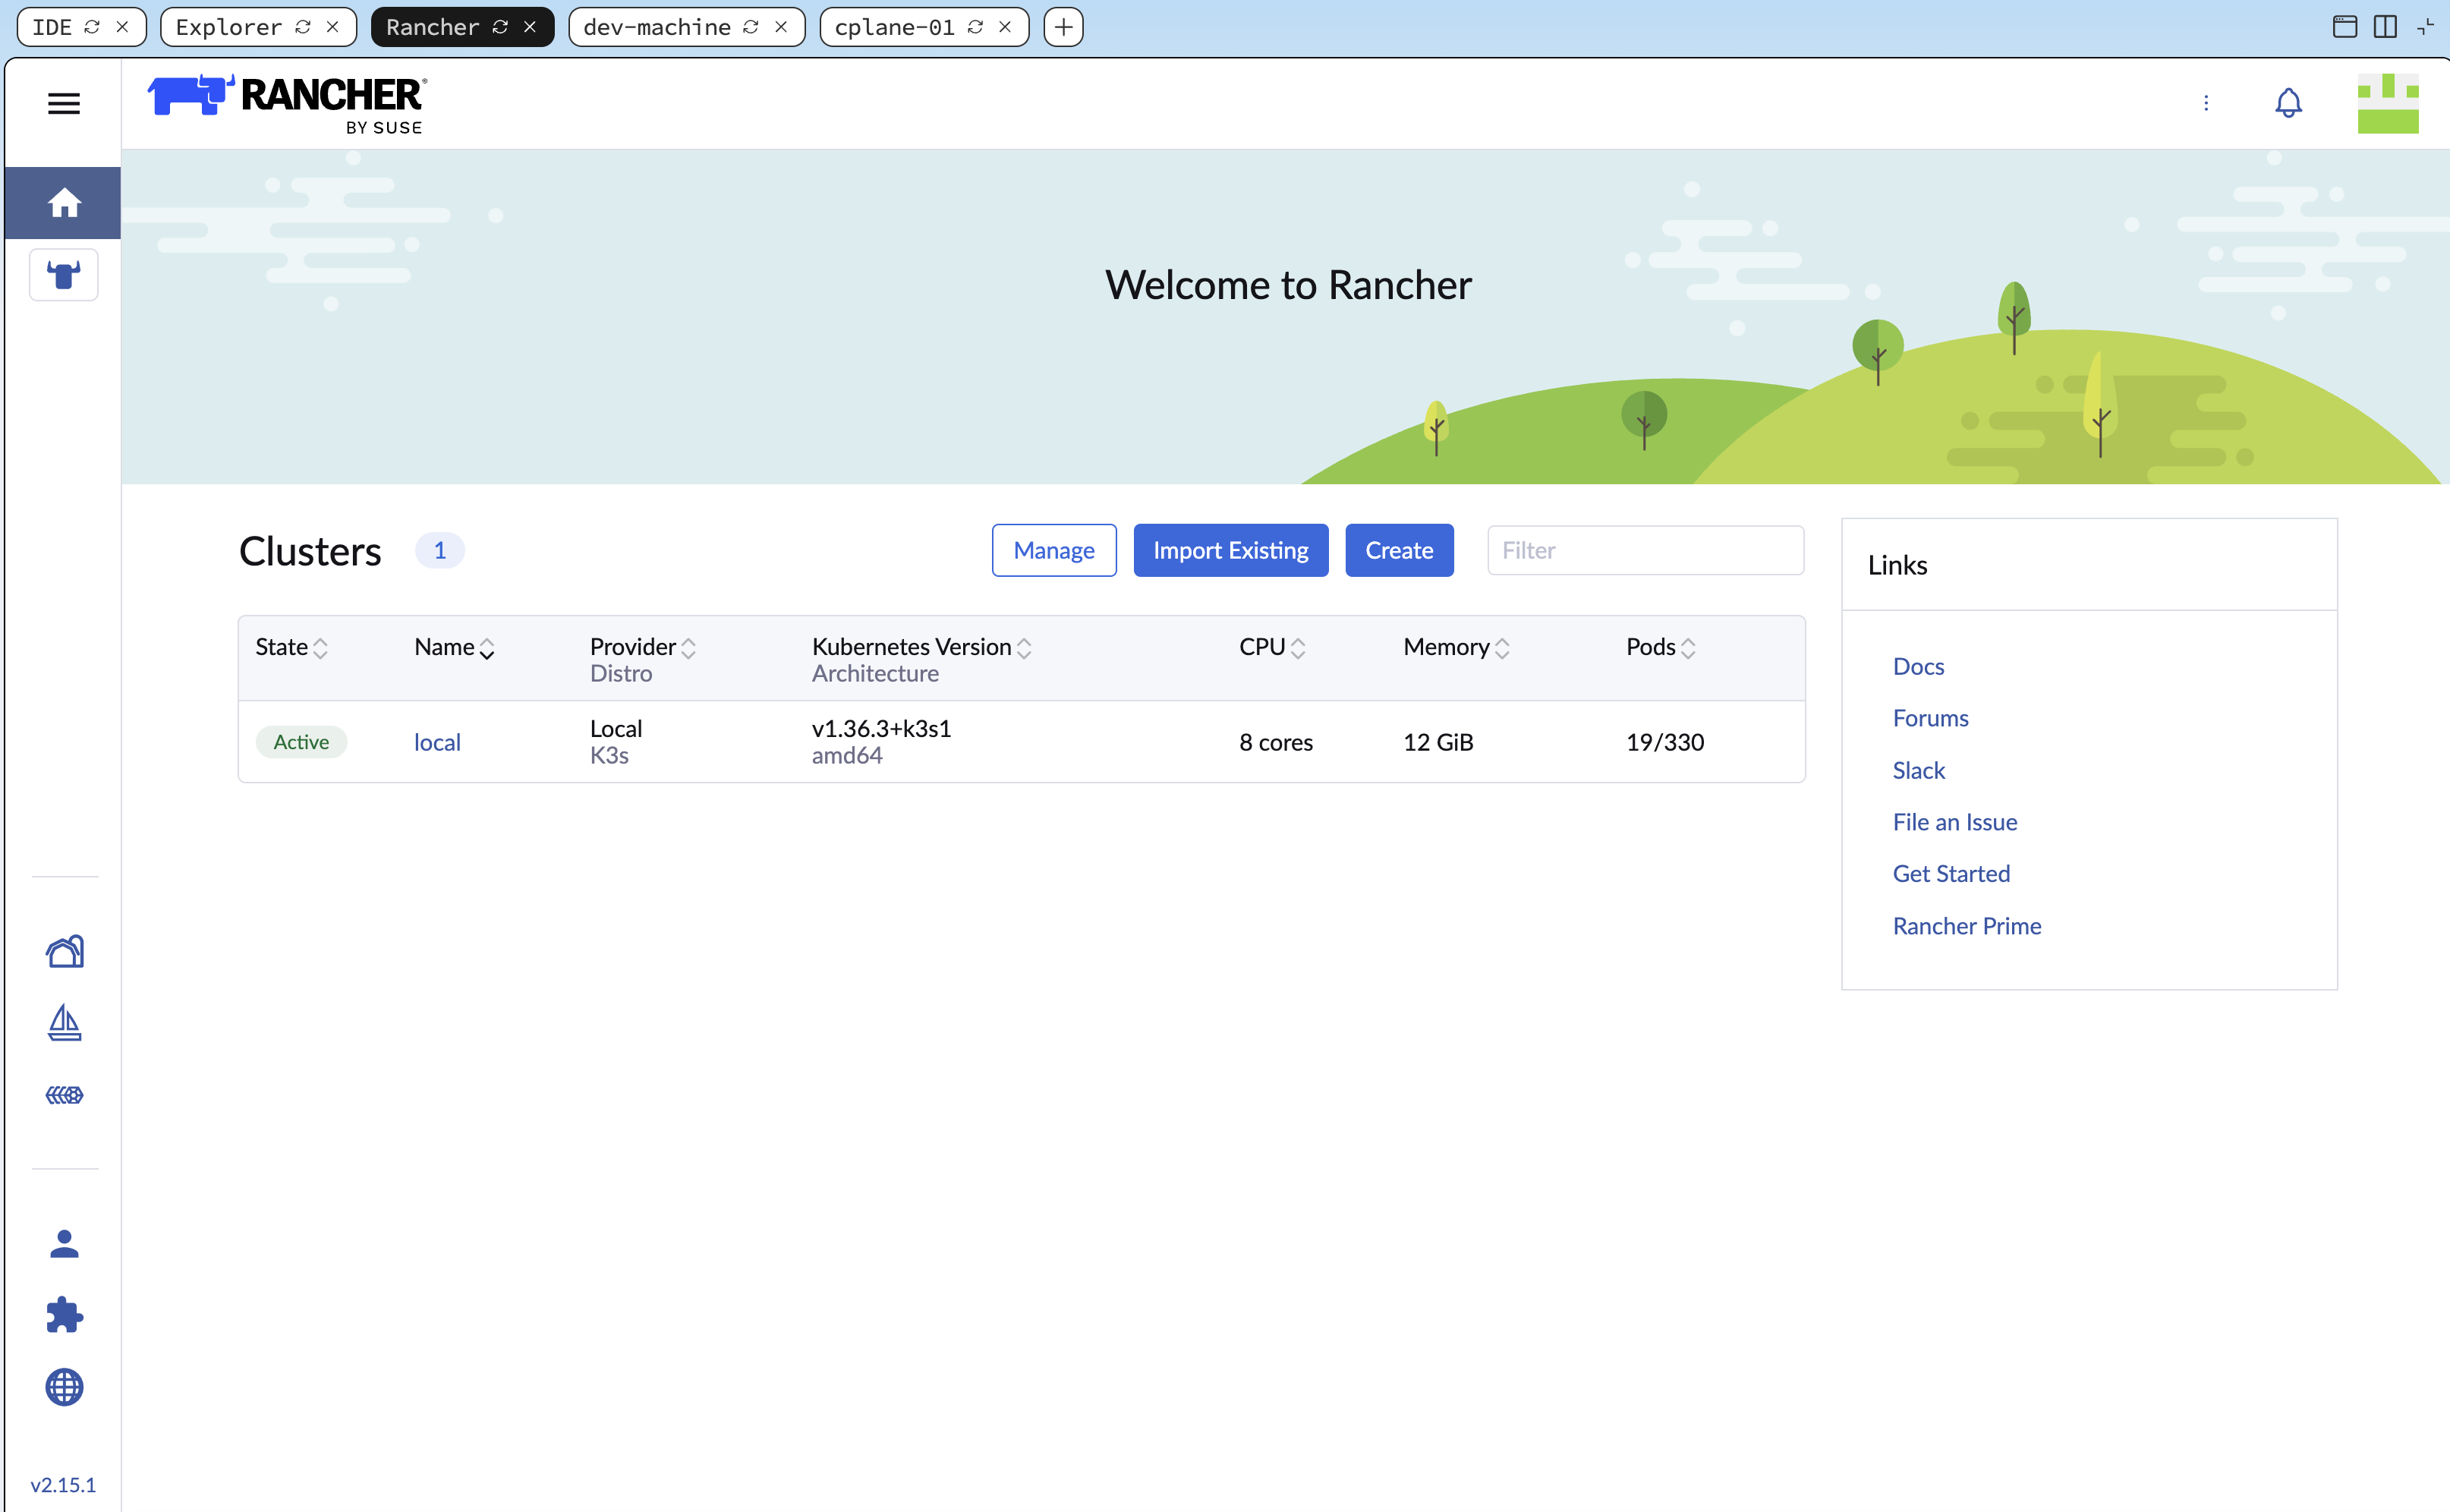Open Extensions puzzle piece icon
Viewport: 2450px width, 1512px height.
[64, 1315]
